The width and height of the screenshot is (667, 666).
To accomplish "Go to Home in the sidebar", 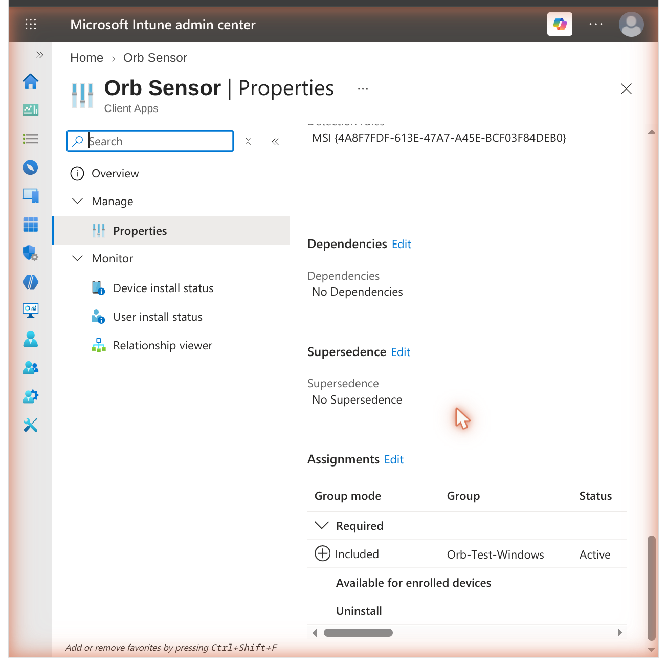I will pos(31,81).
